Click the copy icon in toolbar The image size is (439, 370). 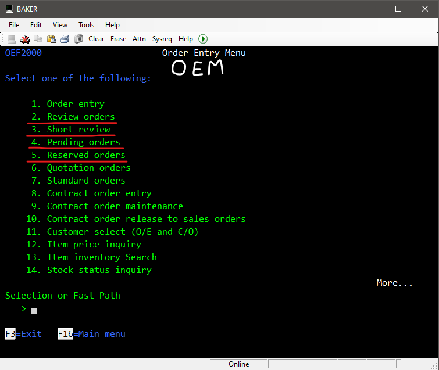pyautogui.click(x=38, y=39)
